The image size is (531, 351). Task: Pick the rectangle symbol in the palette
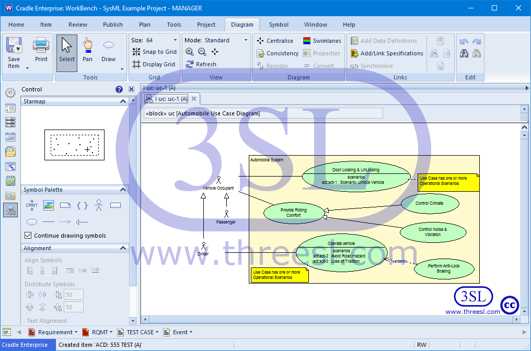[x=116, y=205]
